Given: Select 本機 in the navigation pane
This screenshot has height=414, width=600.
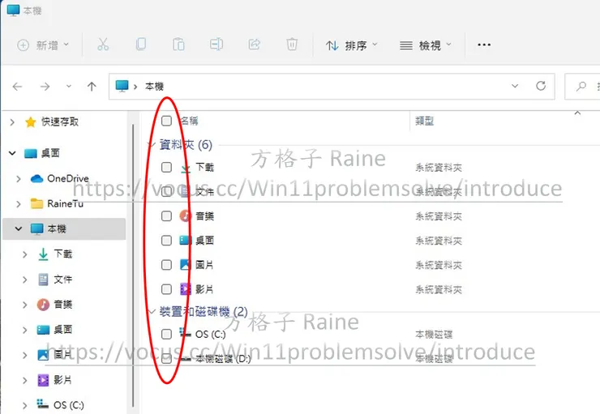Looking at the screenshot, I should (x=64, y=228).
